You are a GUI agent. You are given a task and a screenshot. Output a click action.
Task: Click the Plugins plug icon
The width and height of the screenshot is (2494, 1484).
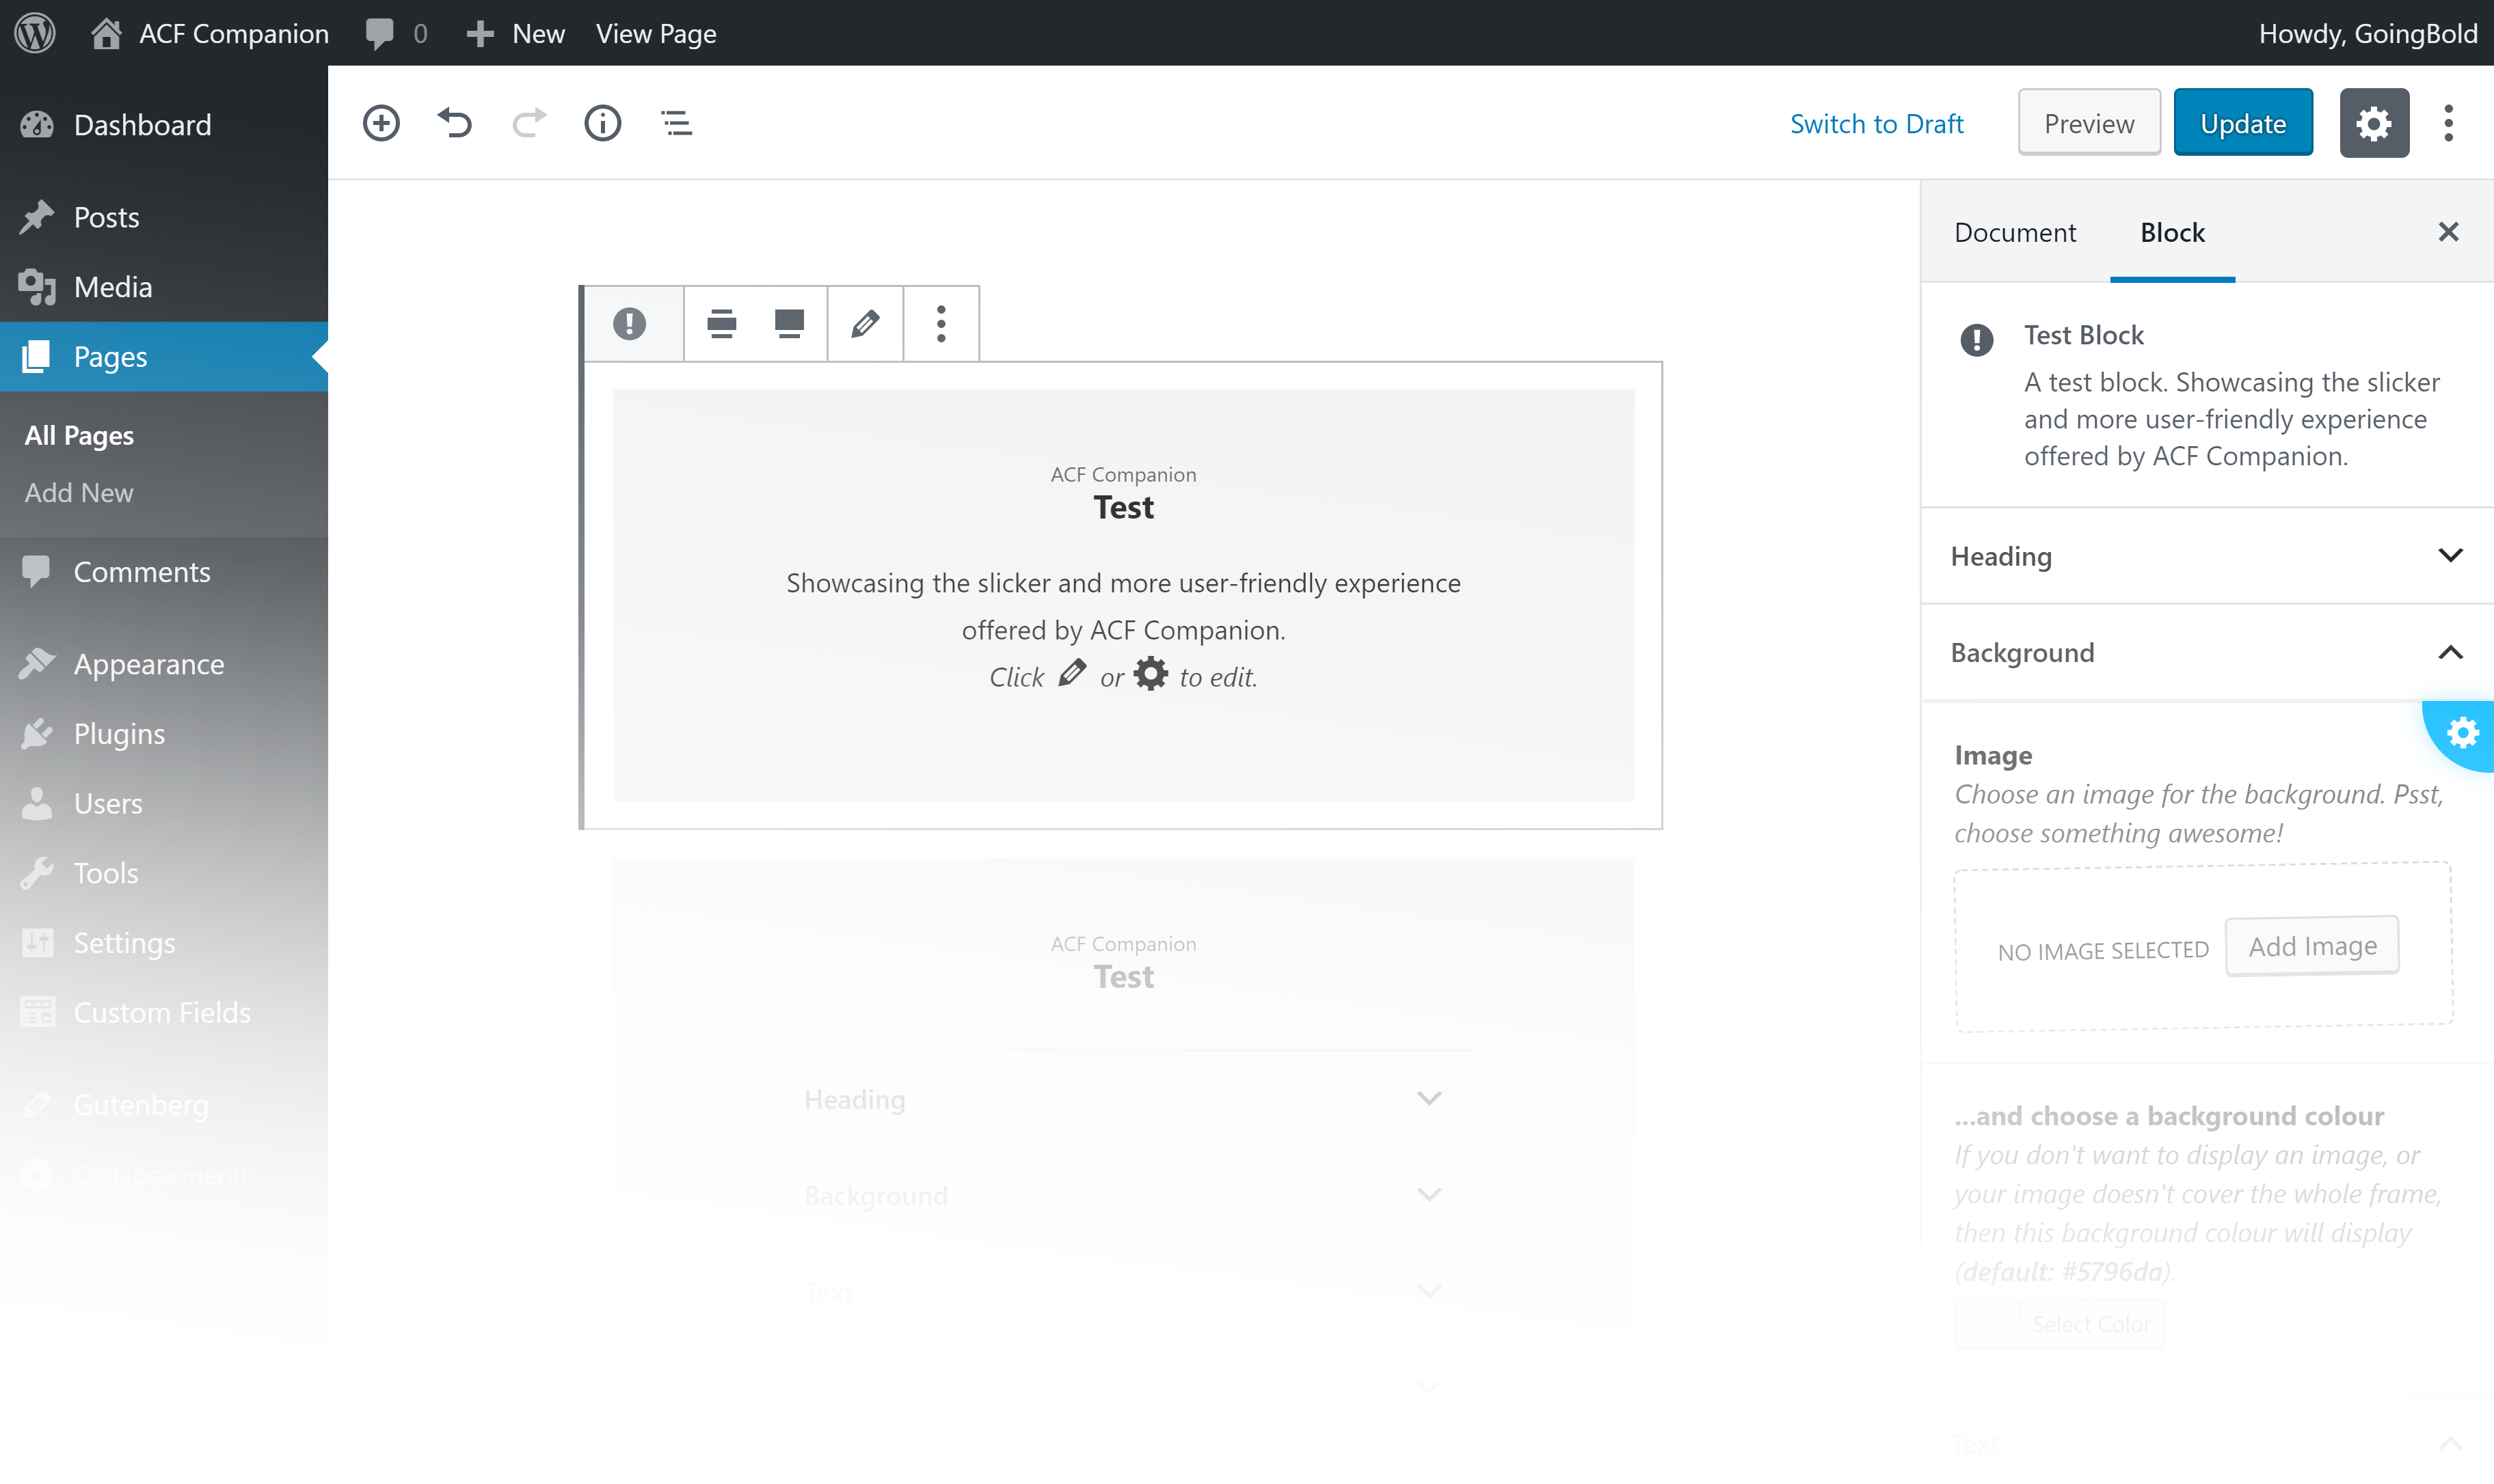tap(37, 734)
